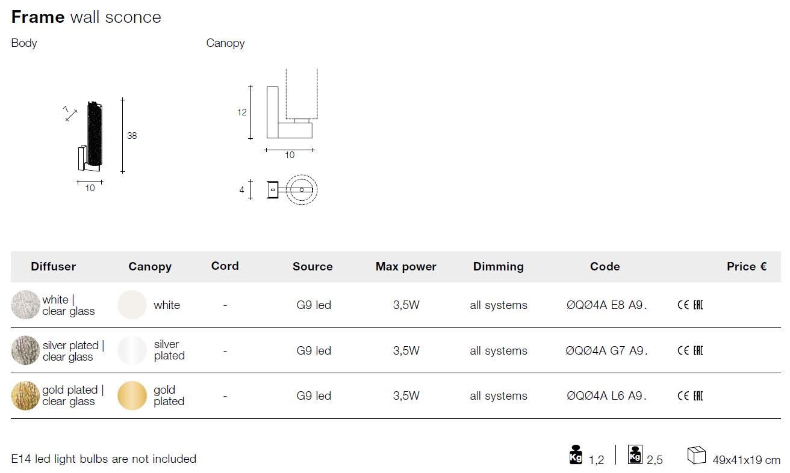
Task: Click the Canopy column header in the table
Action: tap(150, 267)
